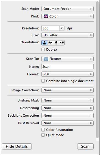Image resolution: width=100 pixels, height=155 pixels.
Task: Check Combine into single document
Action: (43, 81)
